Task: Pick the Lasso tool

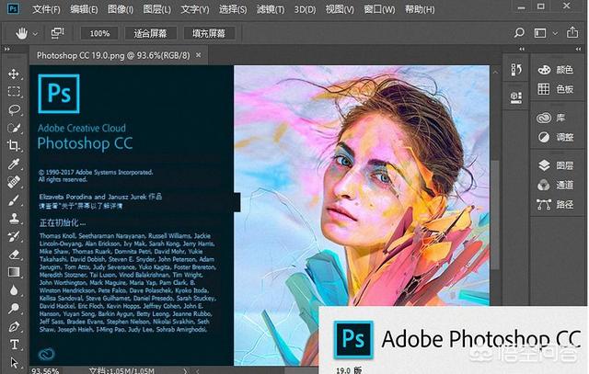Action: click(14, 109)
